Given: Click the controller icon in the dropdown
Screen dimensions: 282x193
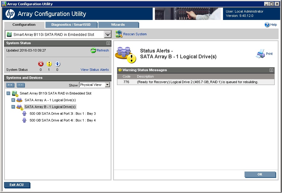Looking at the screenshot, I should (9, 34).
